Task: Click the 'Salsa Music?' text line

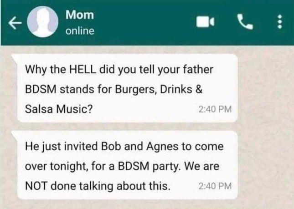Action: (59, 109)
